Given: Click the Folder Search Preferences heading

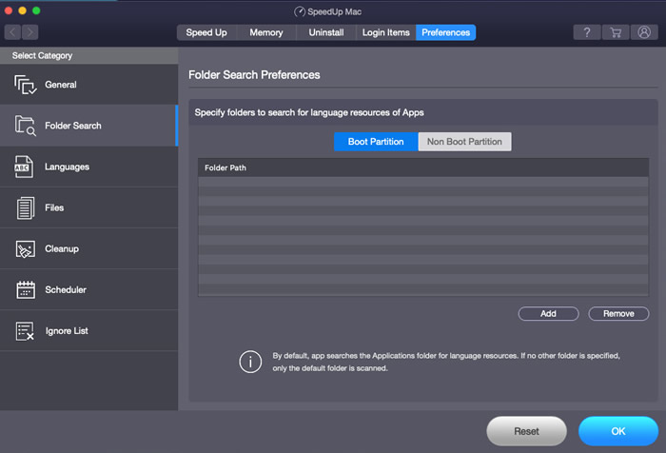Looking at the screenshot, I should 254,75.
